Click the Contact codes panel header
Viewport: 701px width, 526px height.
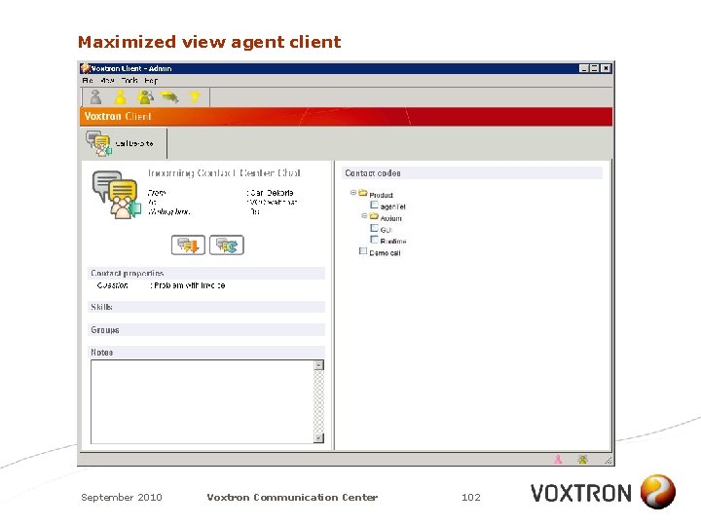pos(472,173)
